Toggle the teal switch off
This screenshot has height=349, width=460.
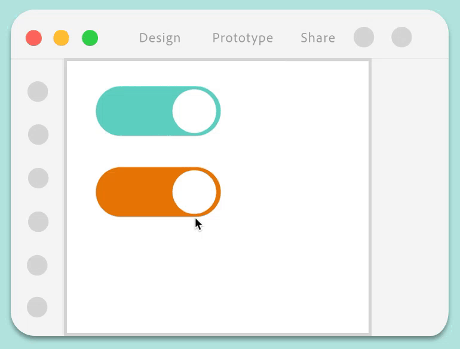158,111
